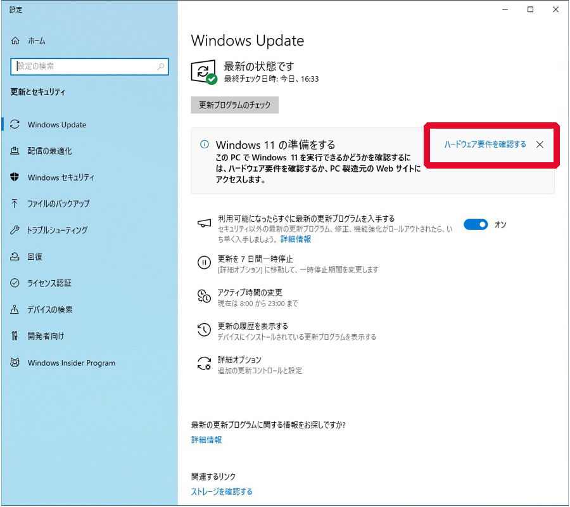
Task: Click ストレージを確認する link
Action: point(222,492)
